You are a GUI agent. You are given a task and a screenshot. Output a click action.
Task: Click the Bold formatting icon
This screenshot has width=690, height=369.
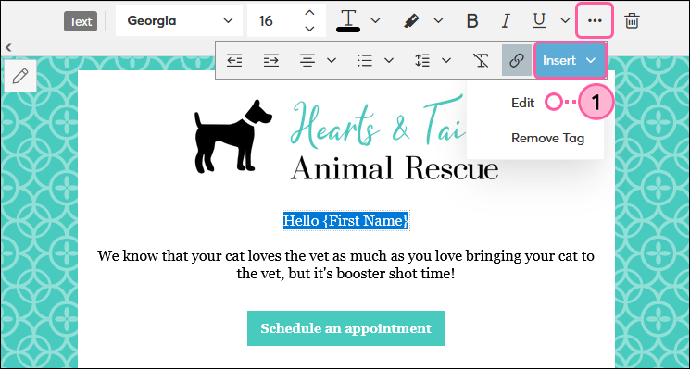pyautogui.click(x=472, y=20)
